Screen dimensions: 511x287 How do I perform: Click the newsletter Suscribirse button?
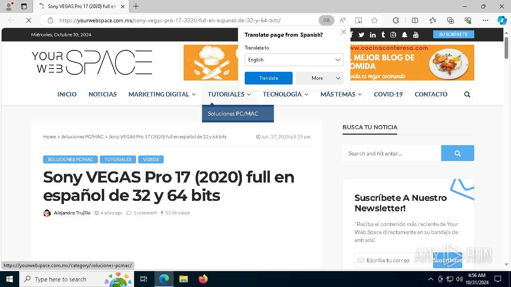[x=448, y=260]
